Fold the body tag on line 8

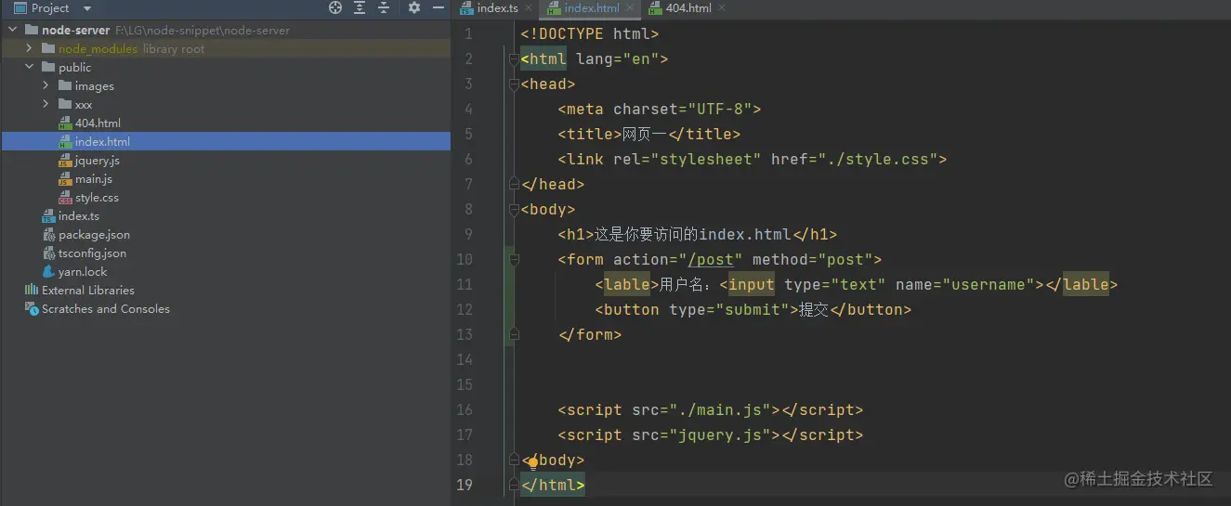(513, 210)
